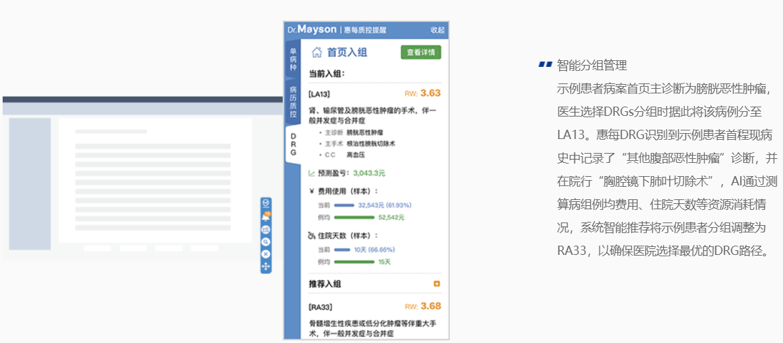Click the 膀胱恶性肿瘤 main diagnosis text
Screen dimensions: 783x343
tap(365, 132)
